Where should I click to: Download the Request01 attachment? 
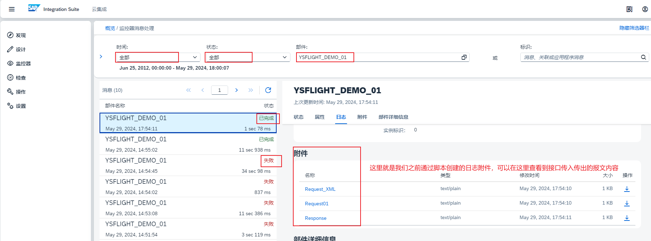point(627,204)
